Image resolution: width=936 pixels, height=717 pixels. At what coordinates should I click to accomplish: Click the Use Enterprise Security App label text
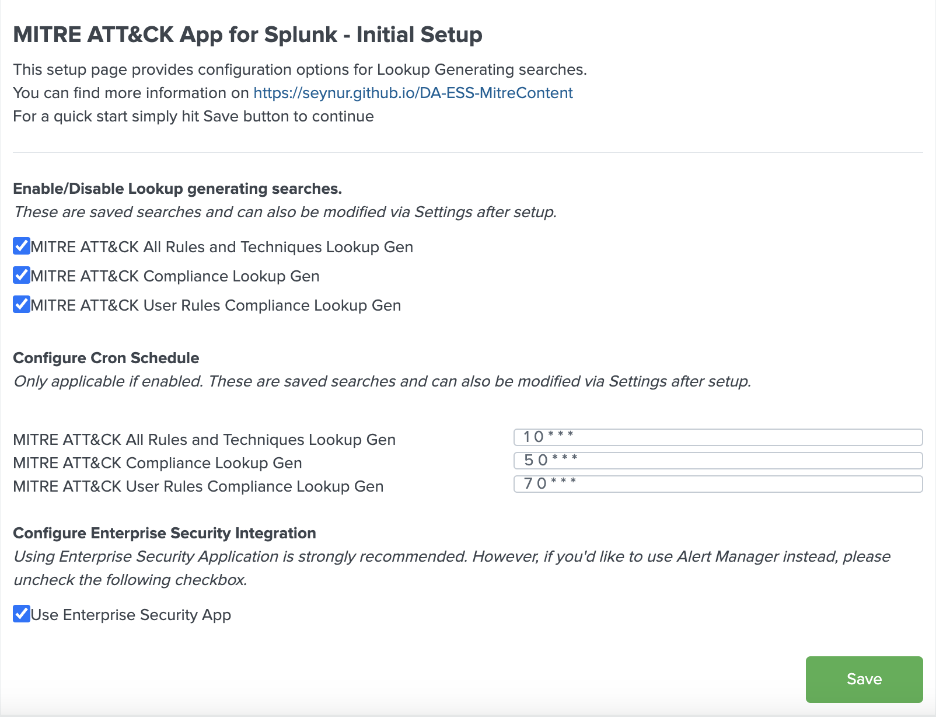[131, 615]
